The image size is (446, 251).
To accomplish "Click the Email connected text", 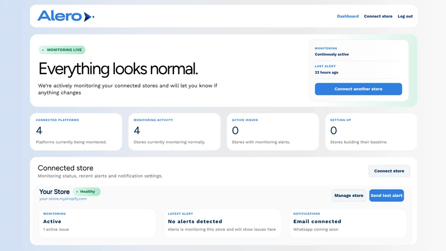I will (x=317, y=221).
